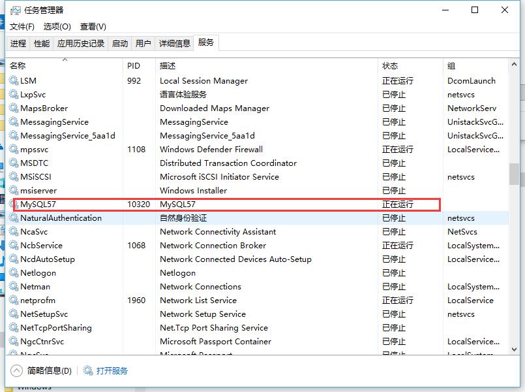The width and height of the screenshot is (525, 392).
Task: Collapse to brief view via 简略信息 arrow
Action: tap(16, 370)
